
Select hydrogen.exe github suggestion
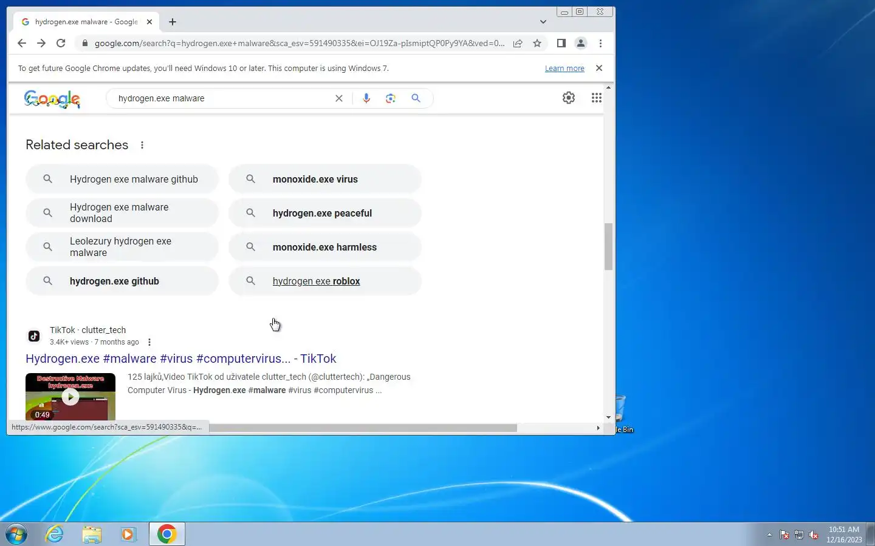coord(122,281)
